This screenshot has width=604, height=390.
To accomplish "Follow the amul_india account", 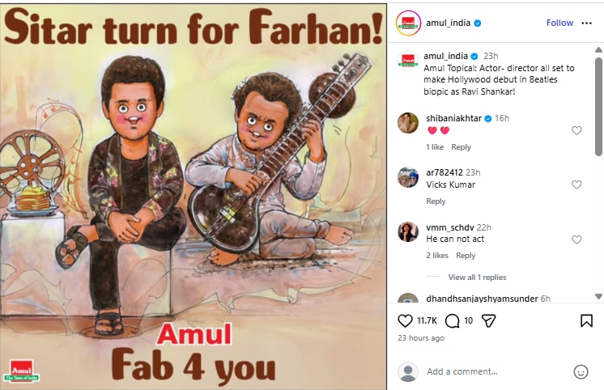I will point(559,23).
